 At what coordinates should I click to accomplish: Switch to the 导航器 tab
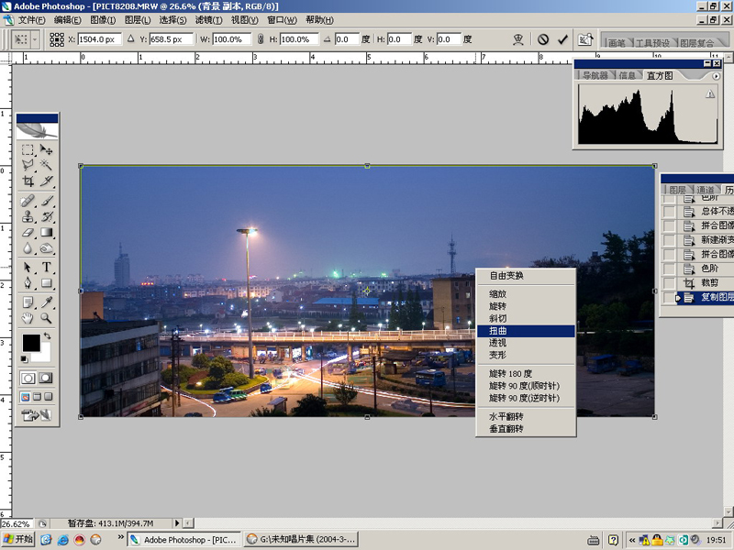pyautogui.click(x=595, y=75)
